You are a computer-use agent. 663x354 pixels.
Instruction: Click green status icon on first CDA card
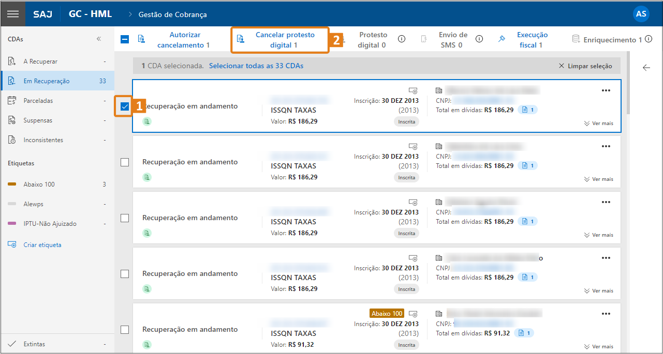(147, 121)
